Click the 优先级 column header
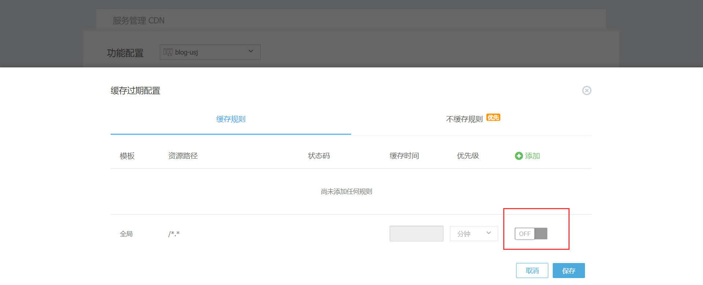 click(468, 156)
